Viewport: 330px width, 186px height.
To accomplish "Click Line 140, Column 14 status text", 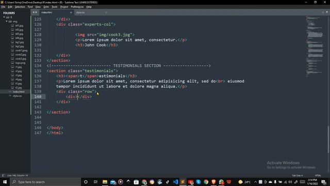I will coord(18,176).
